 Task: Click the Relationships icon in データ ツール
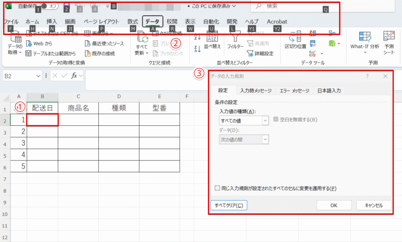pyautogui.click(x=332, y=33)
